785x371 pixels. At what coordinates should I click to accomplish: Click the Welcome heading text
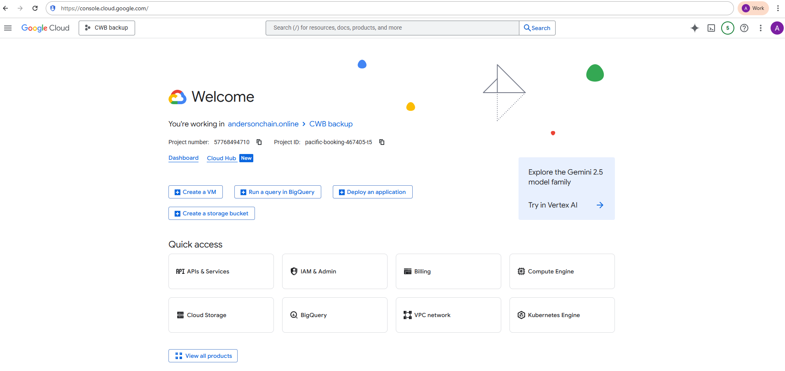point(223,97)
